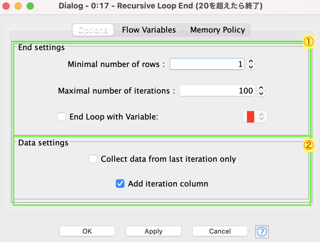
Task: Confirm settings with the OK button
Action: (x=87, y=231)
